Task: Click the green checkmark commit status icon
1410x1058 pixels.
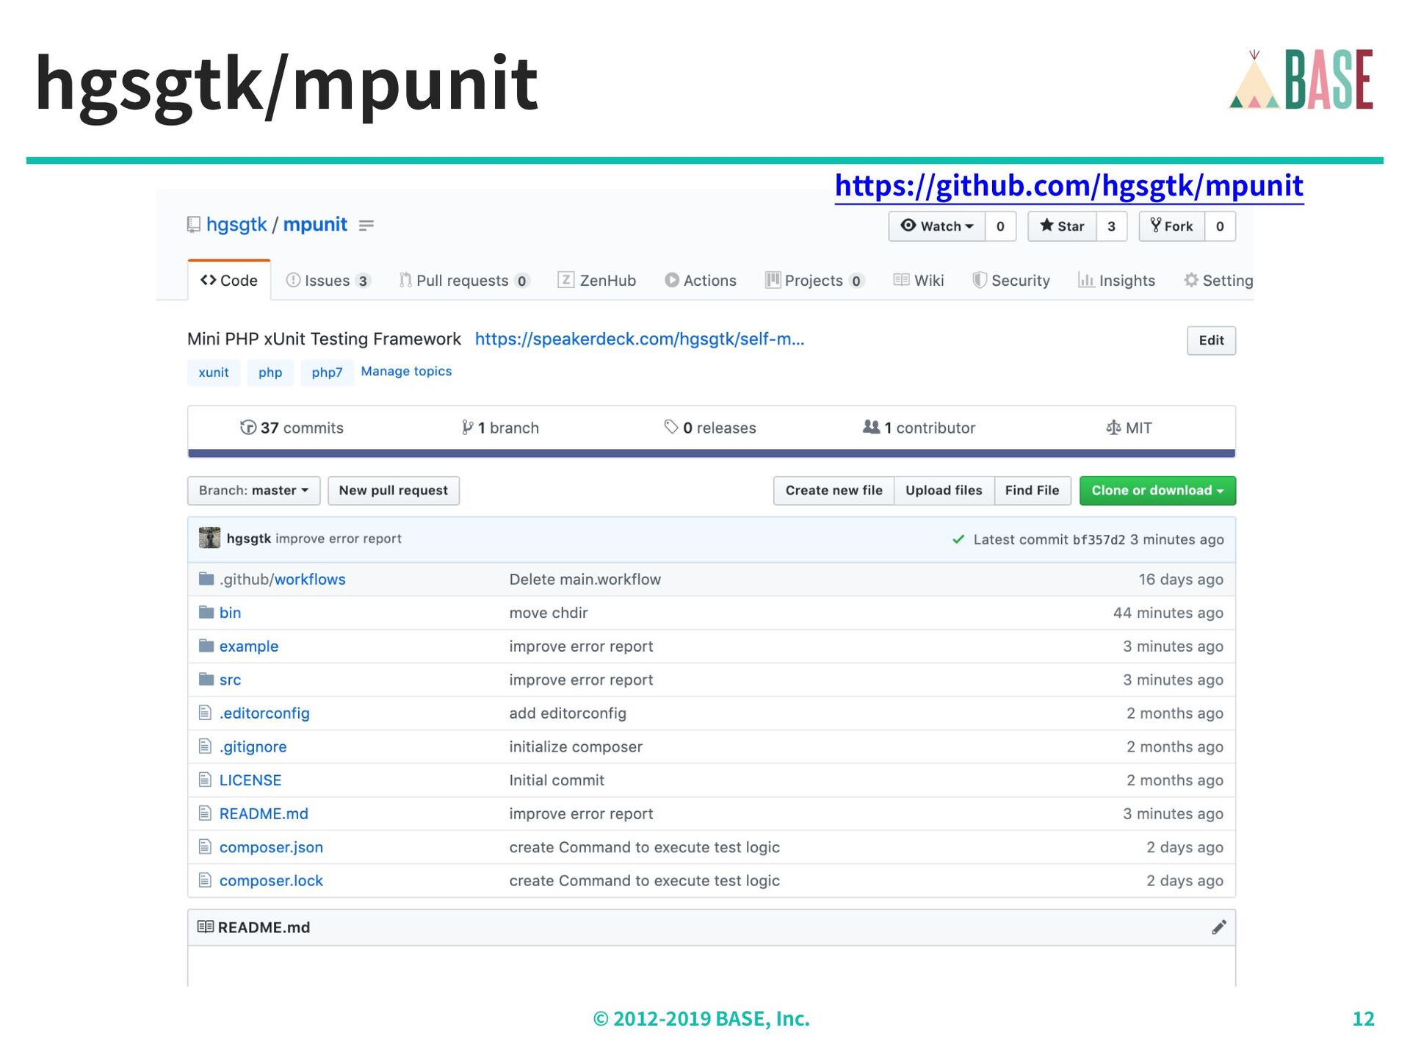Action: point(958,539)
